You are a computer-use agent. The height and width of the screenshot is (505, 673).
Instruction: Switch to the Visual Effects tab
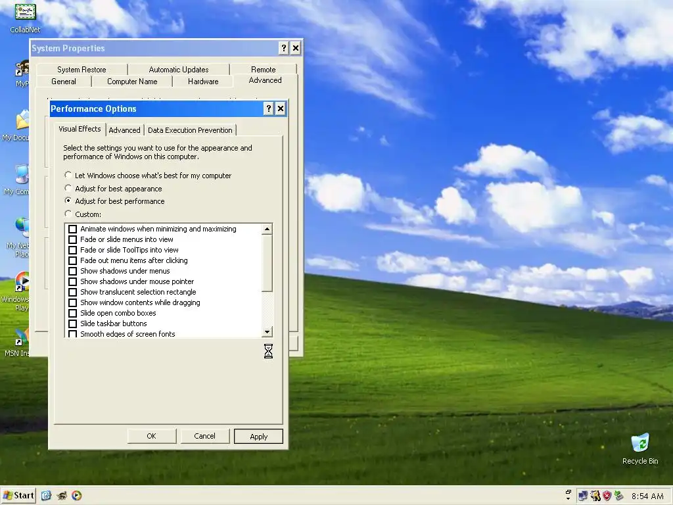[80, 129]
